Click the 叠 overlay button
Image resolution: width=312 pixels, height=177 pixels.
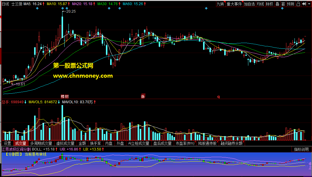tap(277, 4)
